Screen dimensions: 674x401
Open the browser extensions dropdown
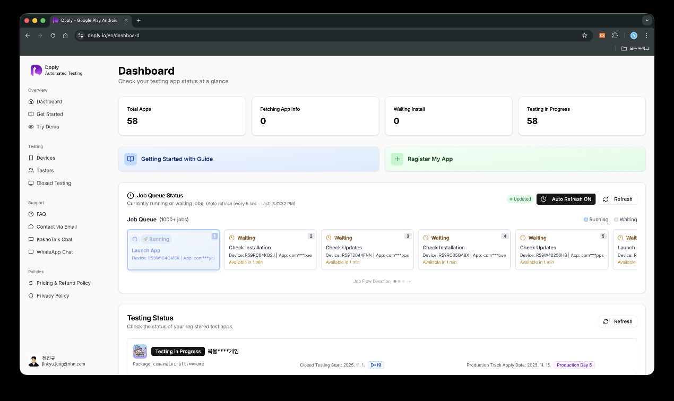[615, 36]
